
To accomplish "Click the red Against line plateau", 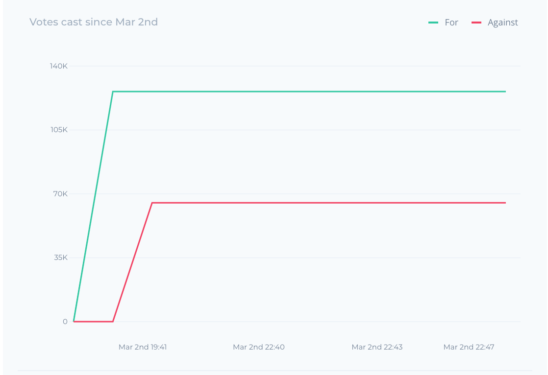I will point(329,203).
